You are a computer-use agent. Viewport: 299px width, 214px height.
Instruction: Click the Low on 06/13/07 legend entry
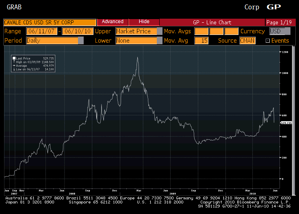[x=33, y=69]
